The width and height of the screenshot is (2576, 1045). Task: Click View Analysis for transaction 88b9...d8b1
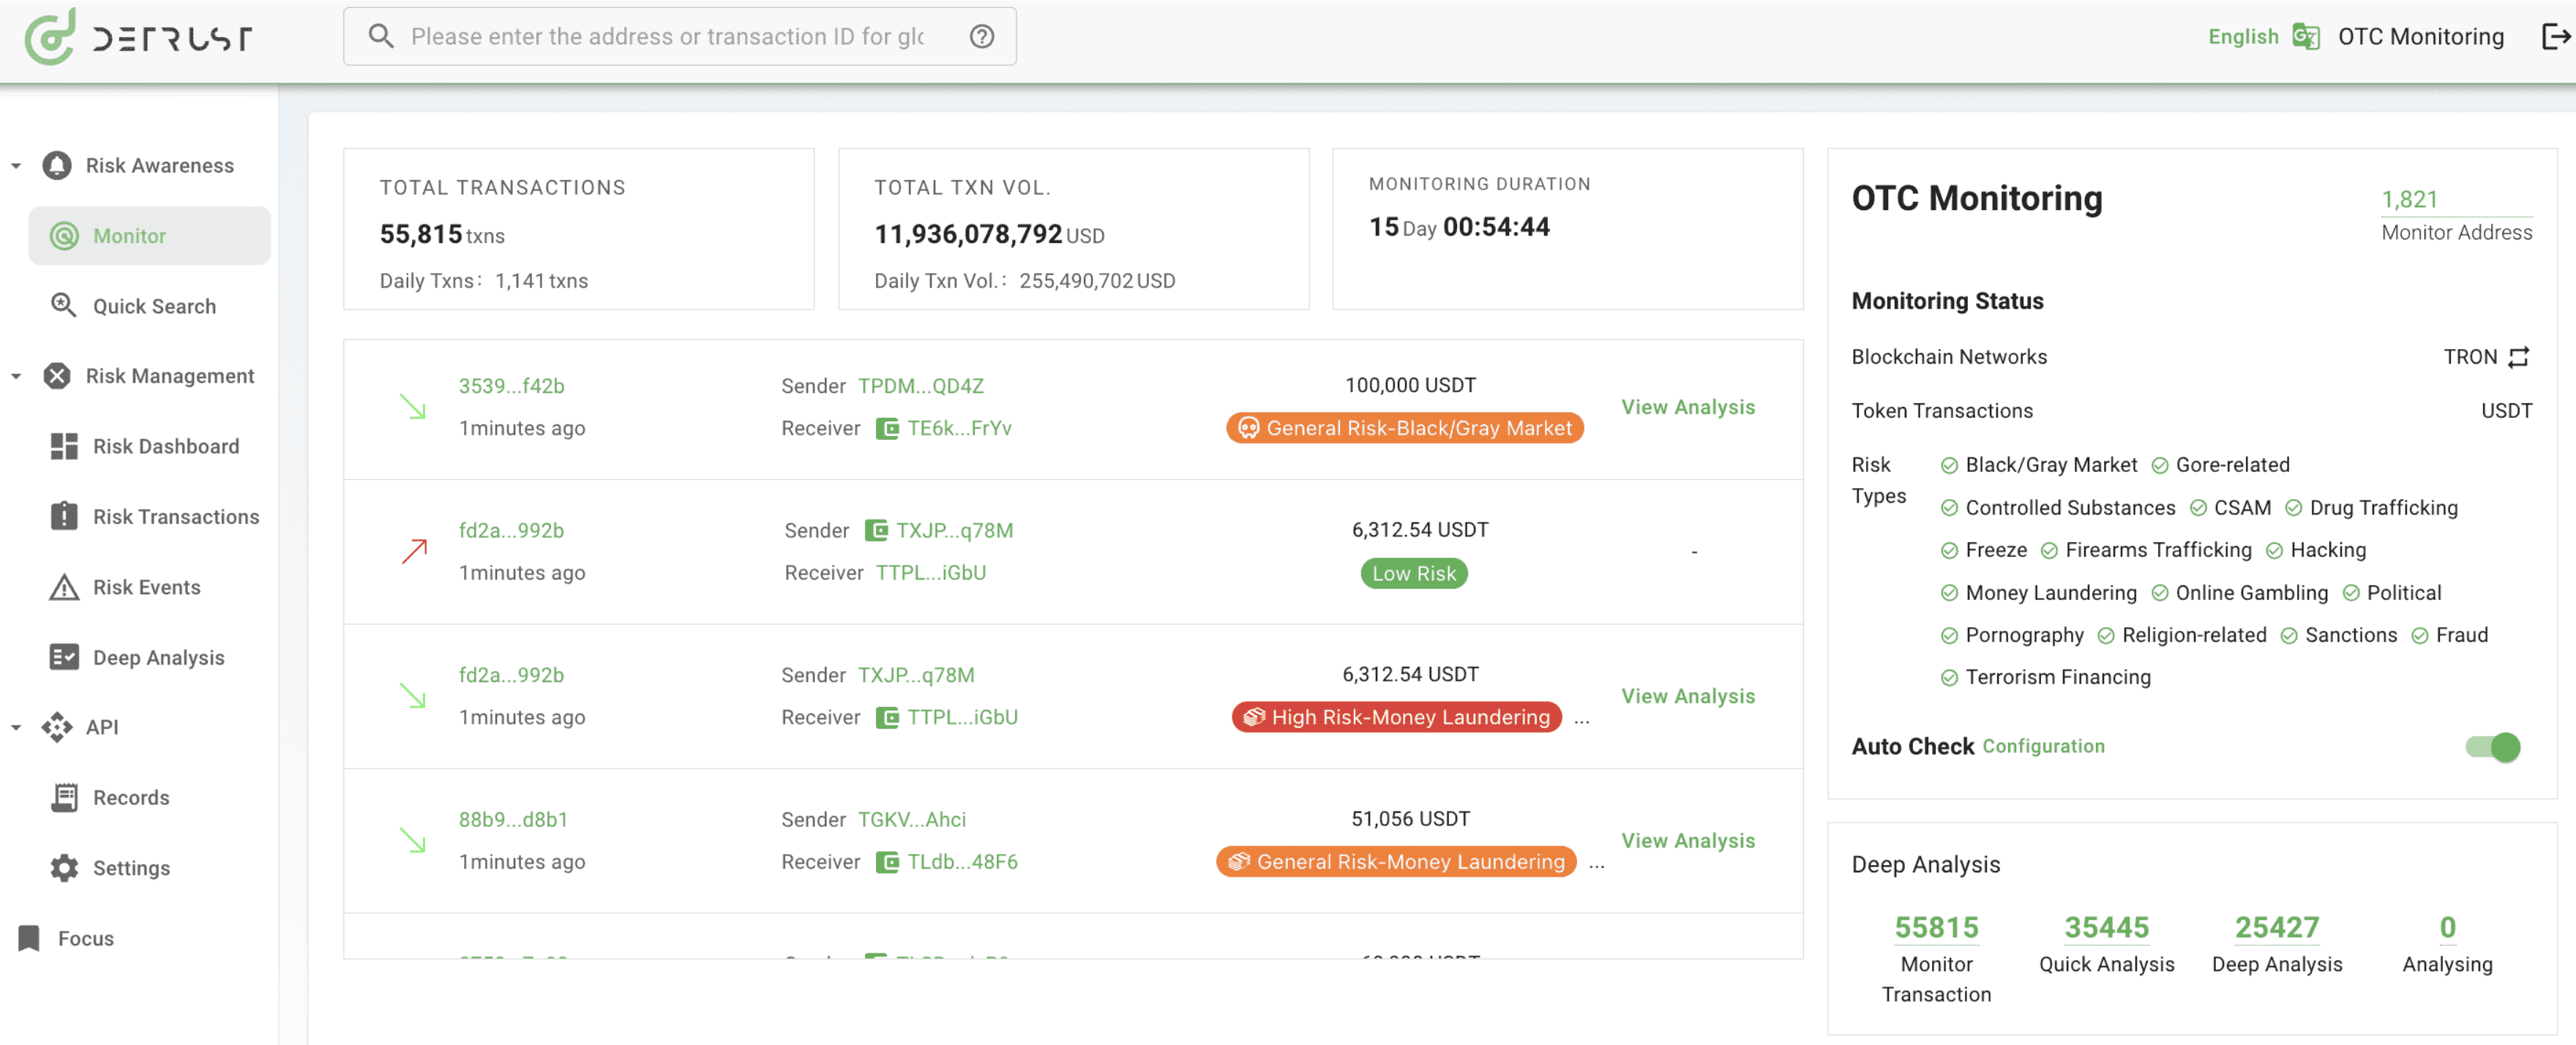click(x=1688, y=838)
